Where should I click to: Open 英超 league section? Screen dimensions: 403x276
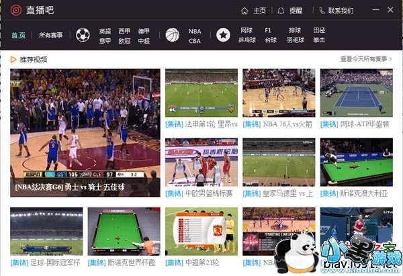(x=105, y=31)
